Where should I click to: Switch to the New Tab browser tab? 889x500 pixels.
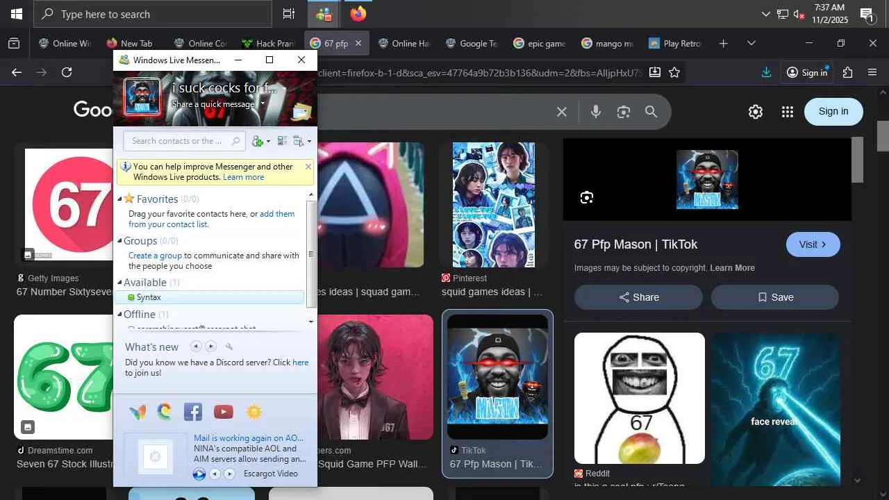point(131,43)
